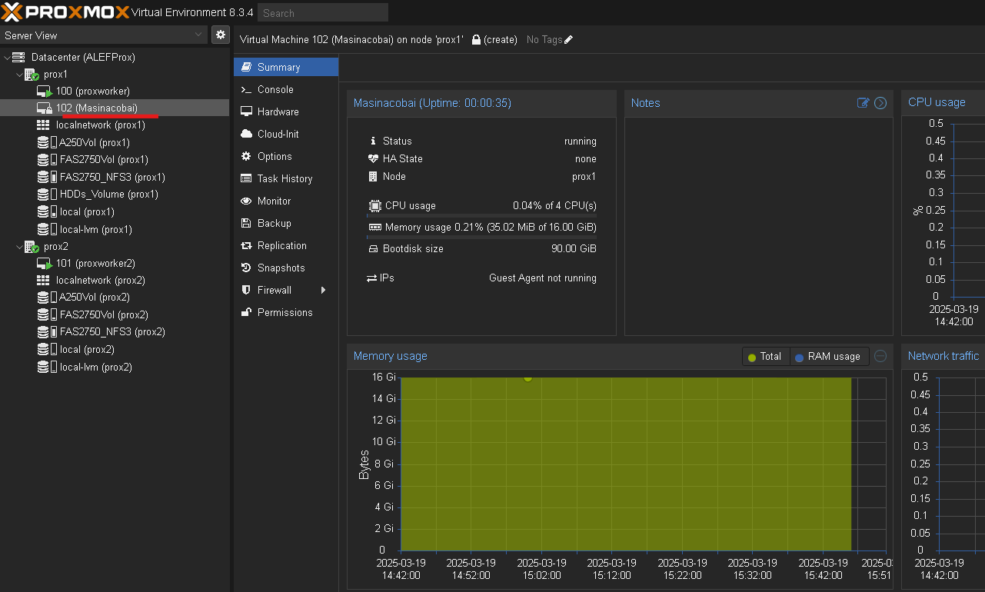Click the memory chart data point

(527, 377)
